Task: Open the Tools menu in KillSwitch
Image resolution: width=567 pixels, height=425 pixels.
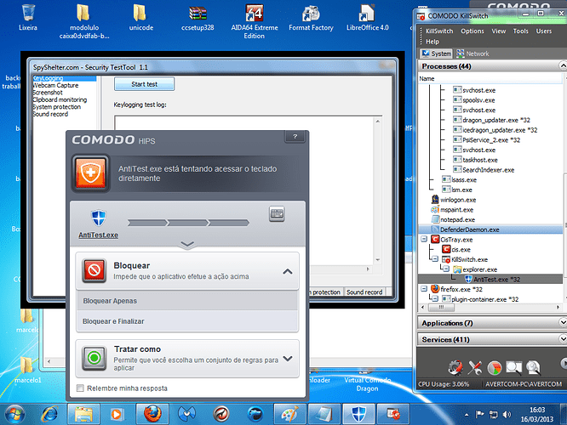Action: tap(521, 31)
